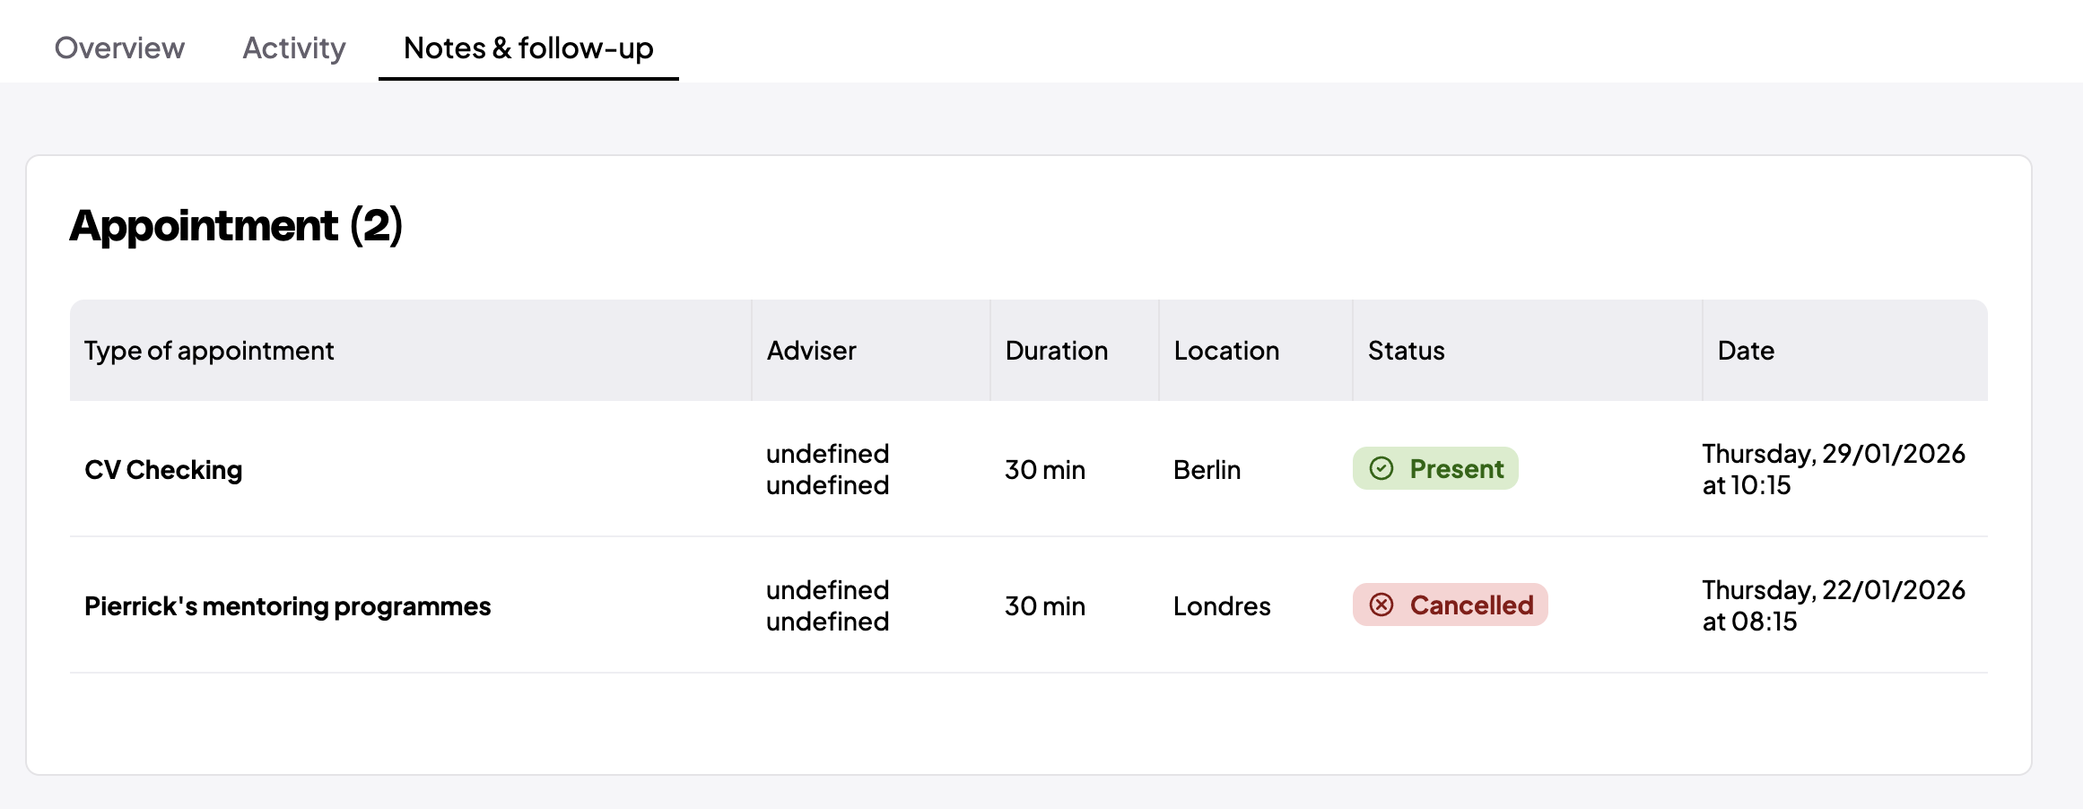2083x809 pixels.
Task: Open Pierrick's mentoring programmes appointment
Action: pos(287,605)
